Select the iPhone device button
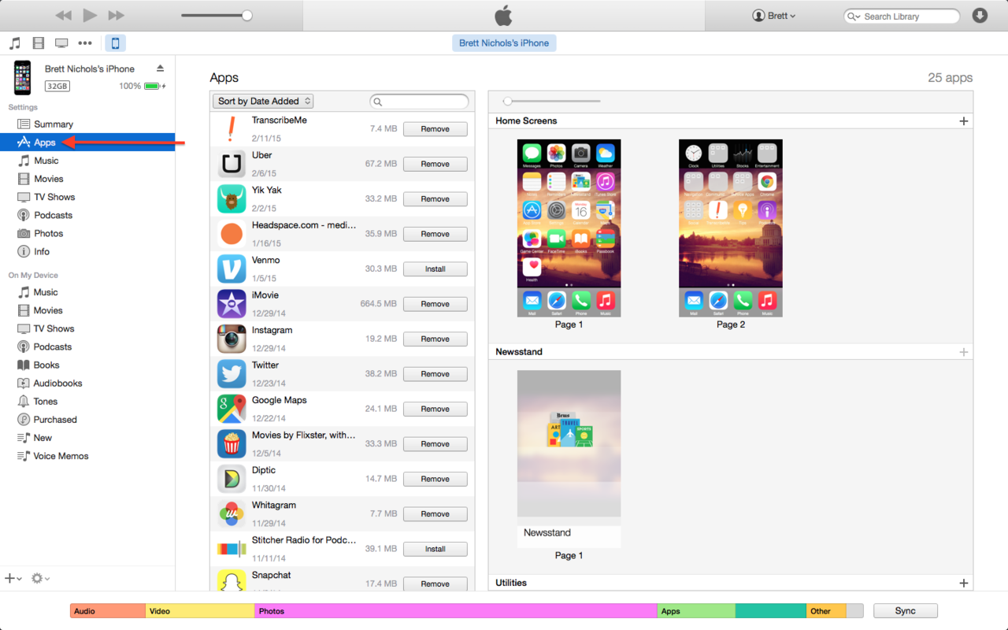Image resolution: width=1008 pixels, height=630 pixels. [115, 43]
